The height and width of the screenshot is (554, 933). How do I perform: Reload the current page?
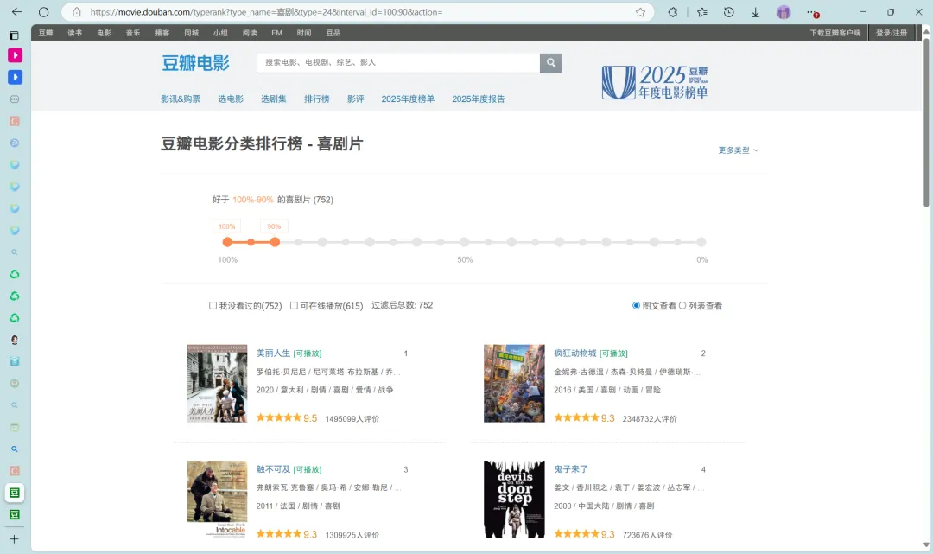point(43,12)
